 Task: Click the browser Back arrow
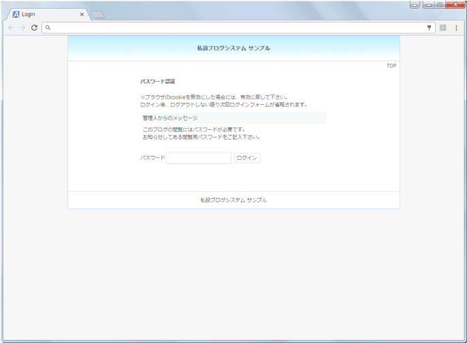11,28
